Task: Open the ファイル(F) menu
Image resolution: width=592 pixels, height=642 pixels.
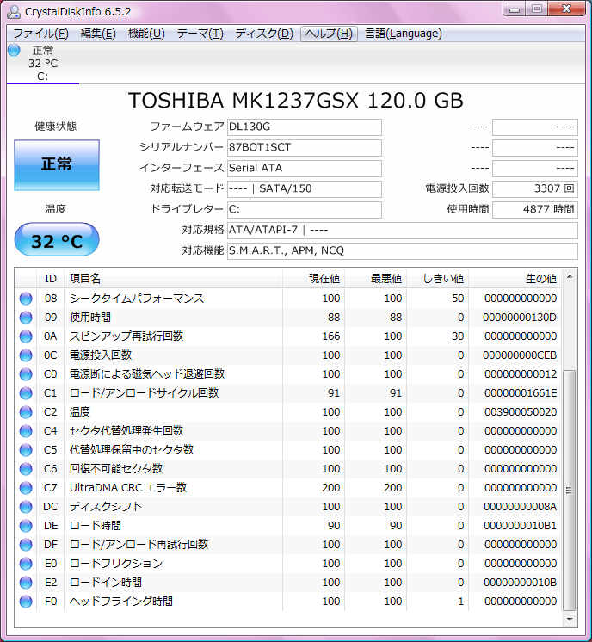Action: (x=41, y=34)
